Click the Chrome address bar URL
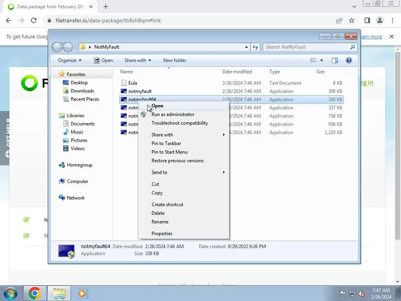 tap(108, 20)
